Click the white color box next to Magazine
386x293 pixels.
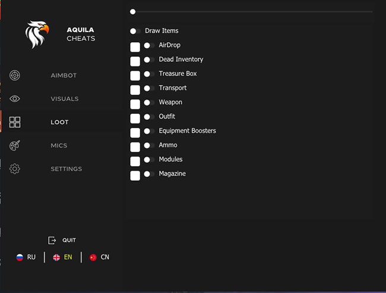coord(135,175)
